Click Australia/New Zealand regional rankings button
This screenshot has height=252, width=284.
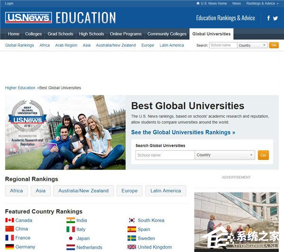83,191
